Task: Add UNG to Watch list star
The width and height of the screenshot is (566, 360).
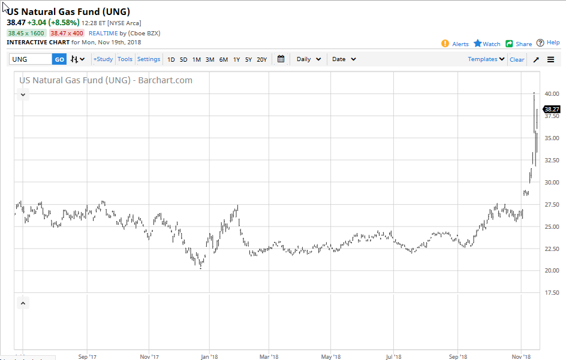Action: tap(478, 44)
